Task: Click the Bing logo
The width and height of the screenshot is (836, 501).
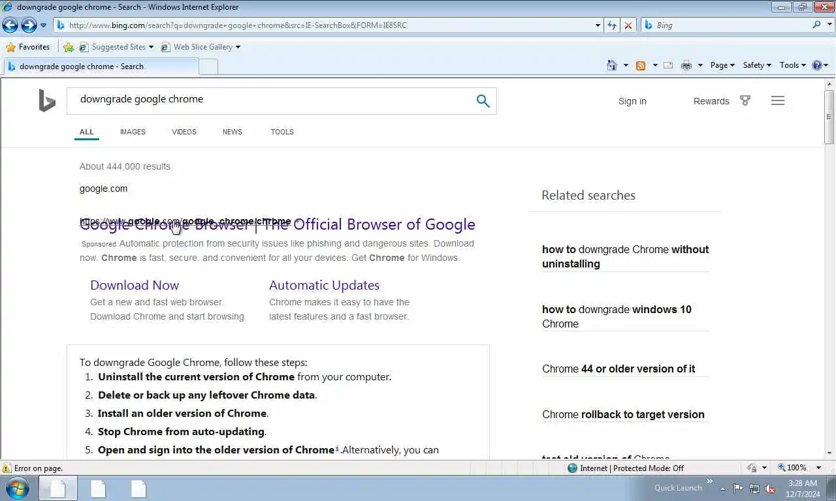Action: point(47,101)
